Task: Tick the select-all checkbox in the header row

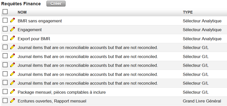Action: (x=5, y=12)
